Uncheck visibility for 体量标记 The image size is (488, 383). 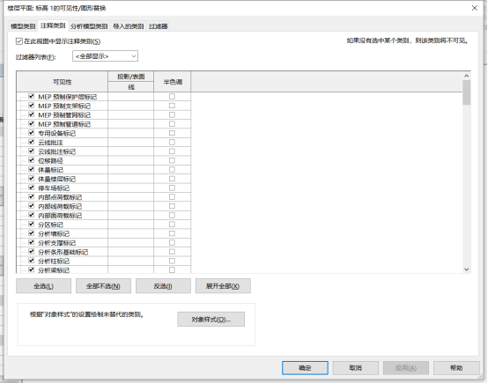31,169
